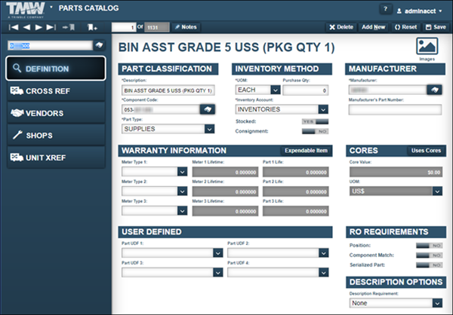Image resolution: width=453 pixels, height=315 pixels.
Task: Click the Core Value field
Action: click(396, 172)
